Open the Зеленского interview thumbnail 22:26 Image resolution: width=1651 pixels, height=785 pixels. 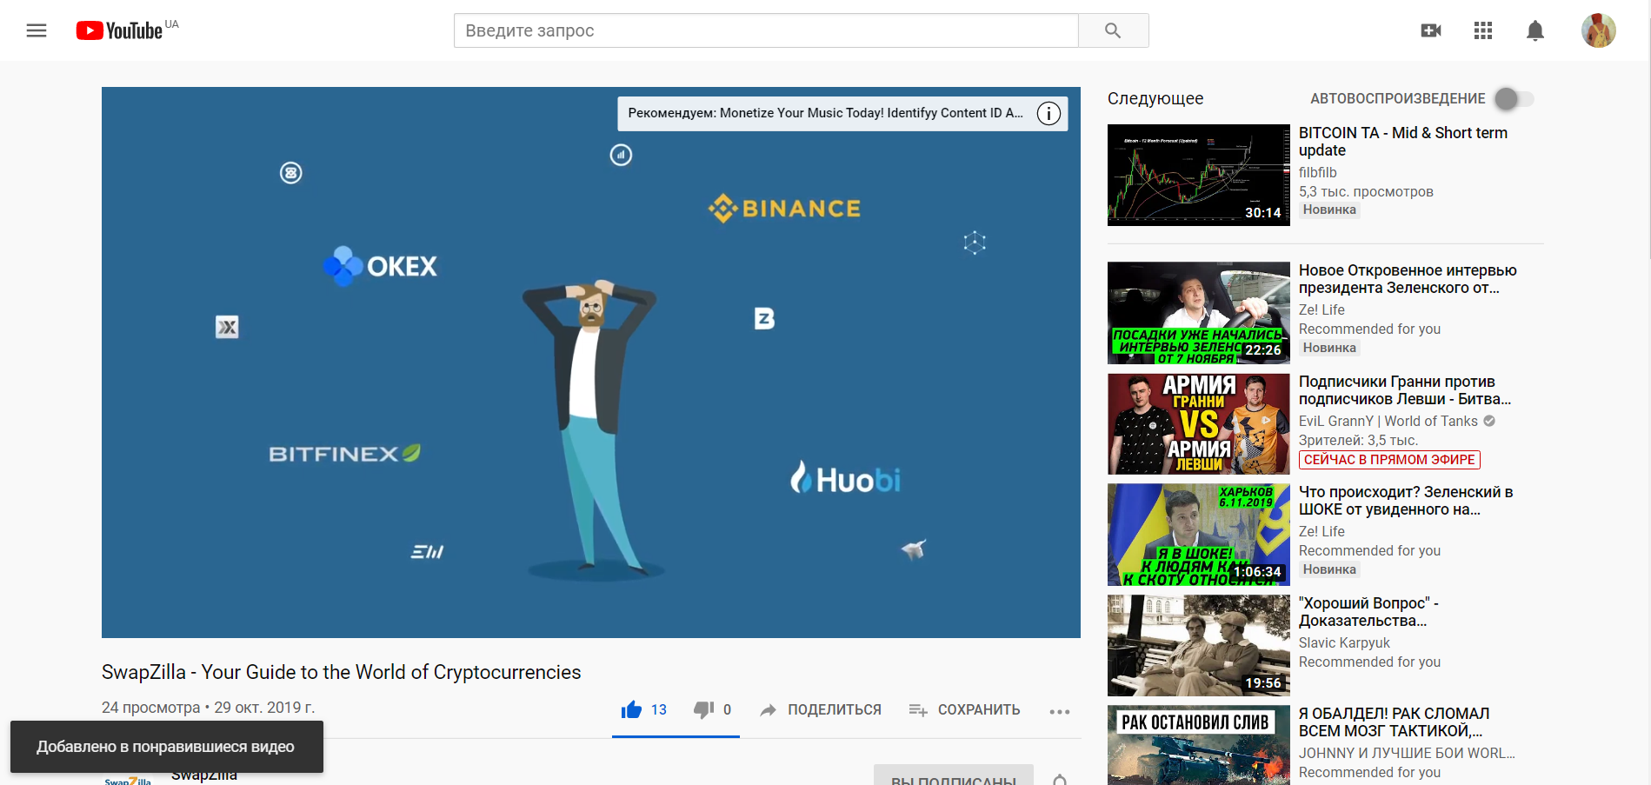point(1198,313)
